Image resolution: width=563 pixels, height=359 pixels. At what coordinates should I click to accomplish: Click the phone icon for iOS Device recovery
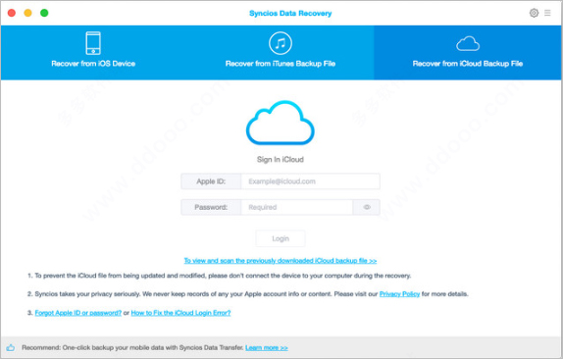tap(93, 43)
